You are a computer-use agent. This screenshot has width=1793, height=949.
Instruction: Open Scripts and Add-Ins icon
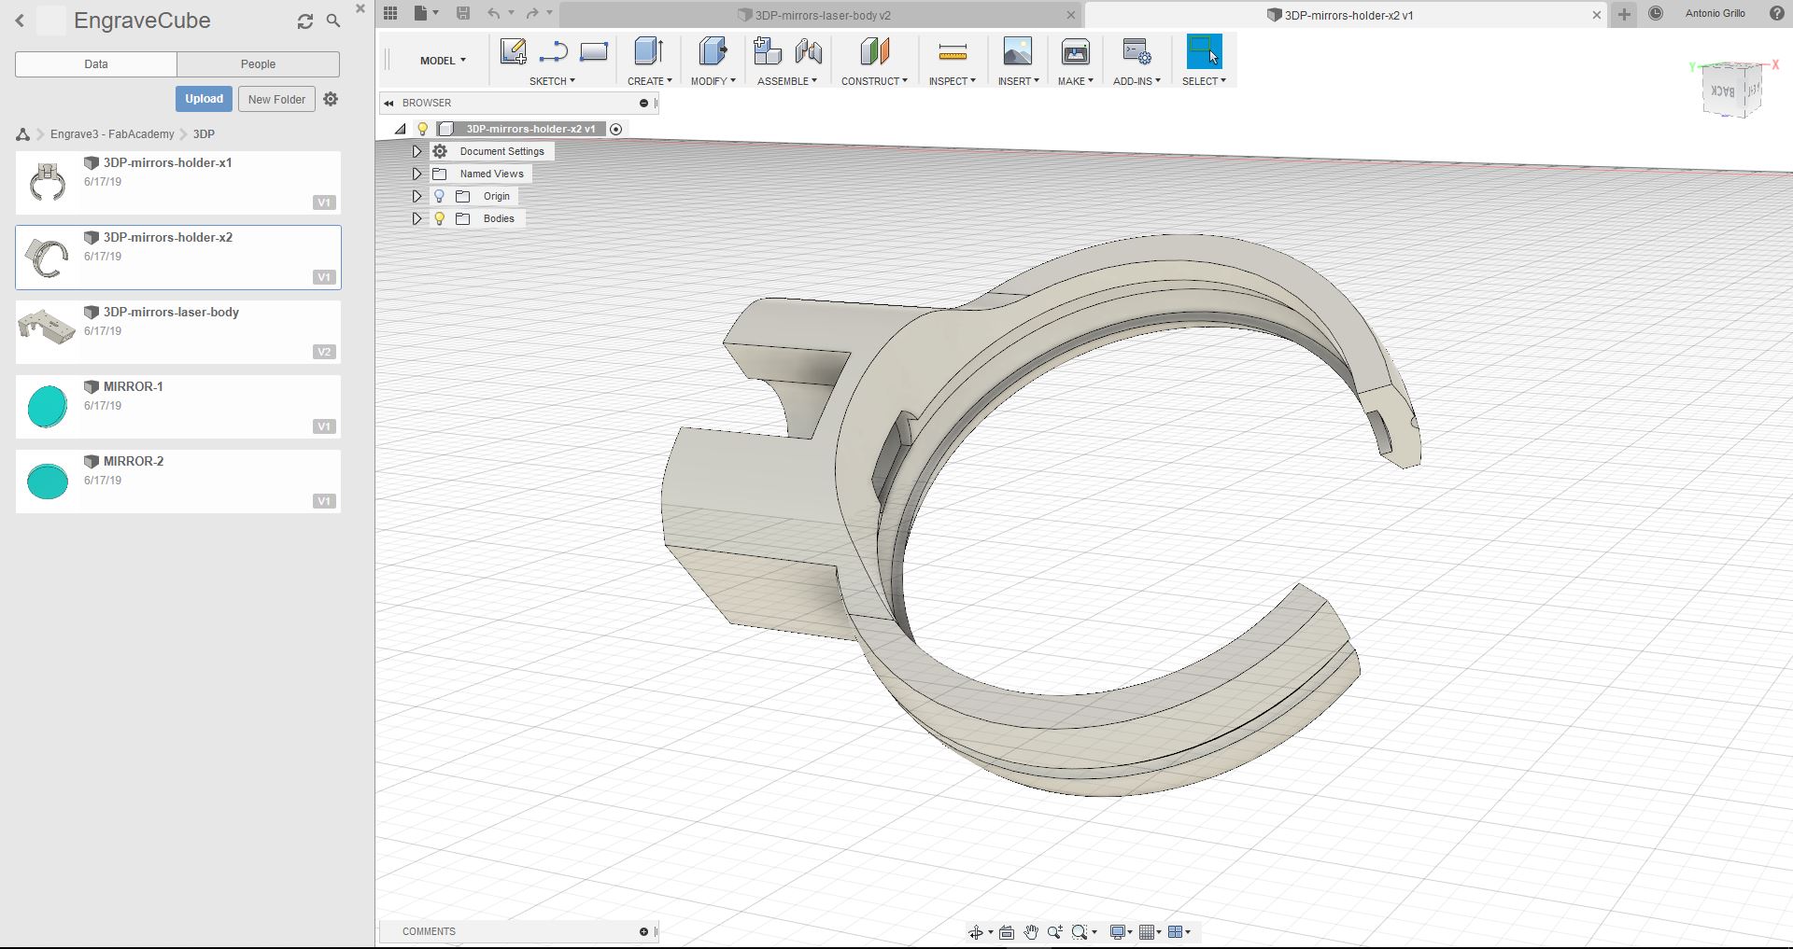1136,51
